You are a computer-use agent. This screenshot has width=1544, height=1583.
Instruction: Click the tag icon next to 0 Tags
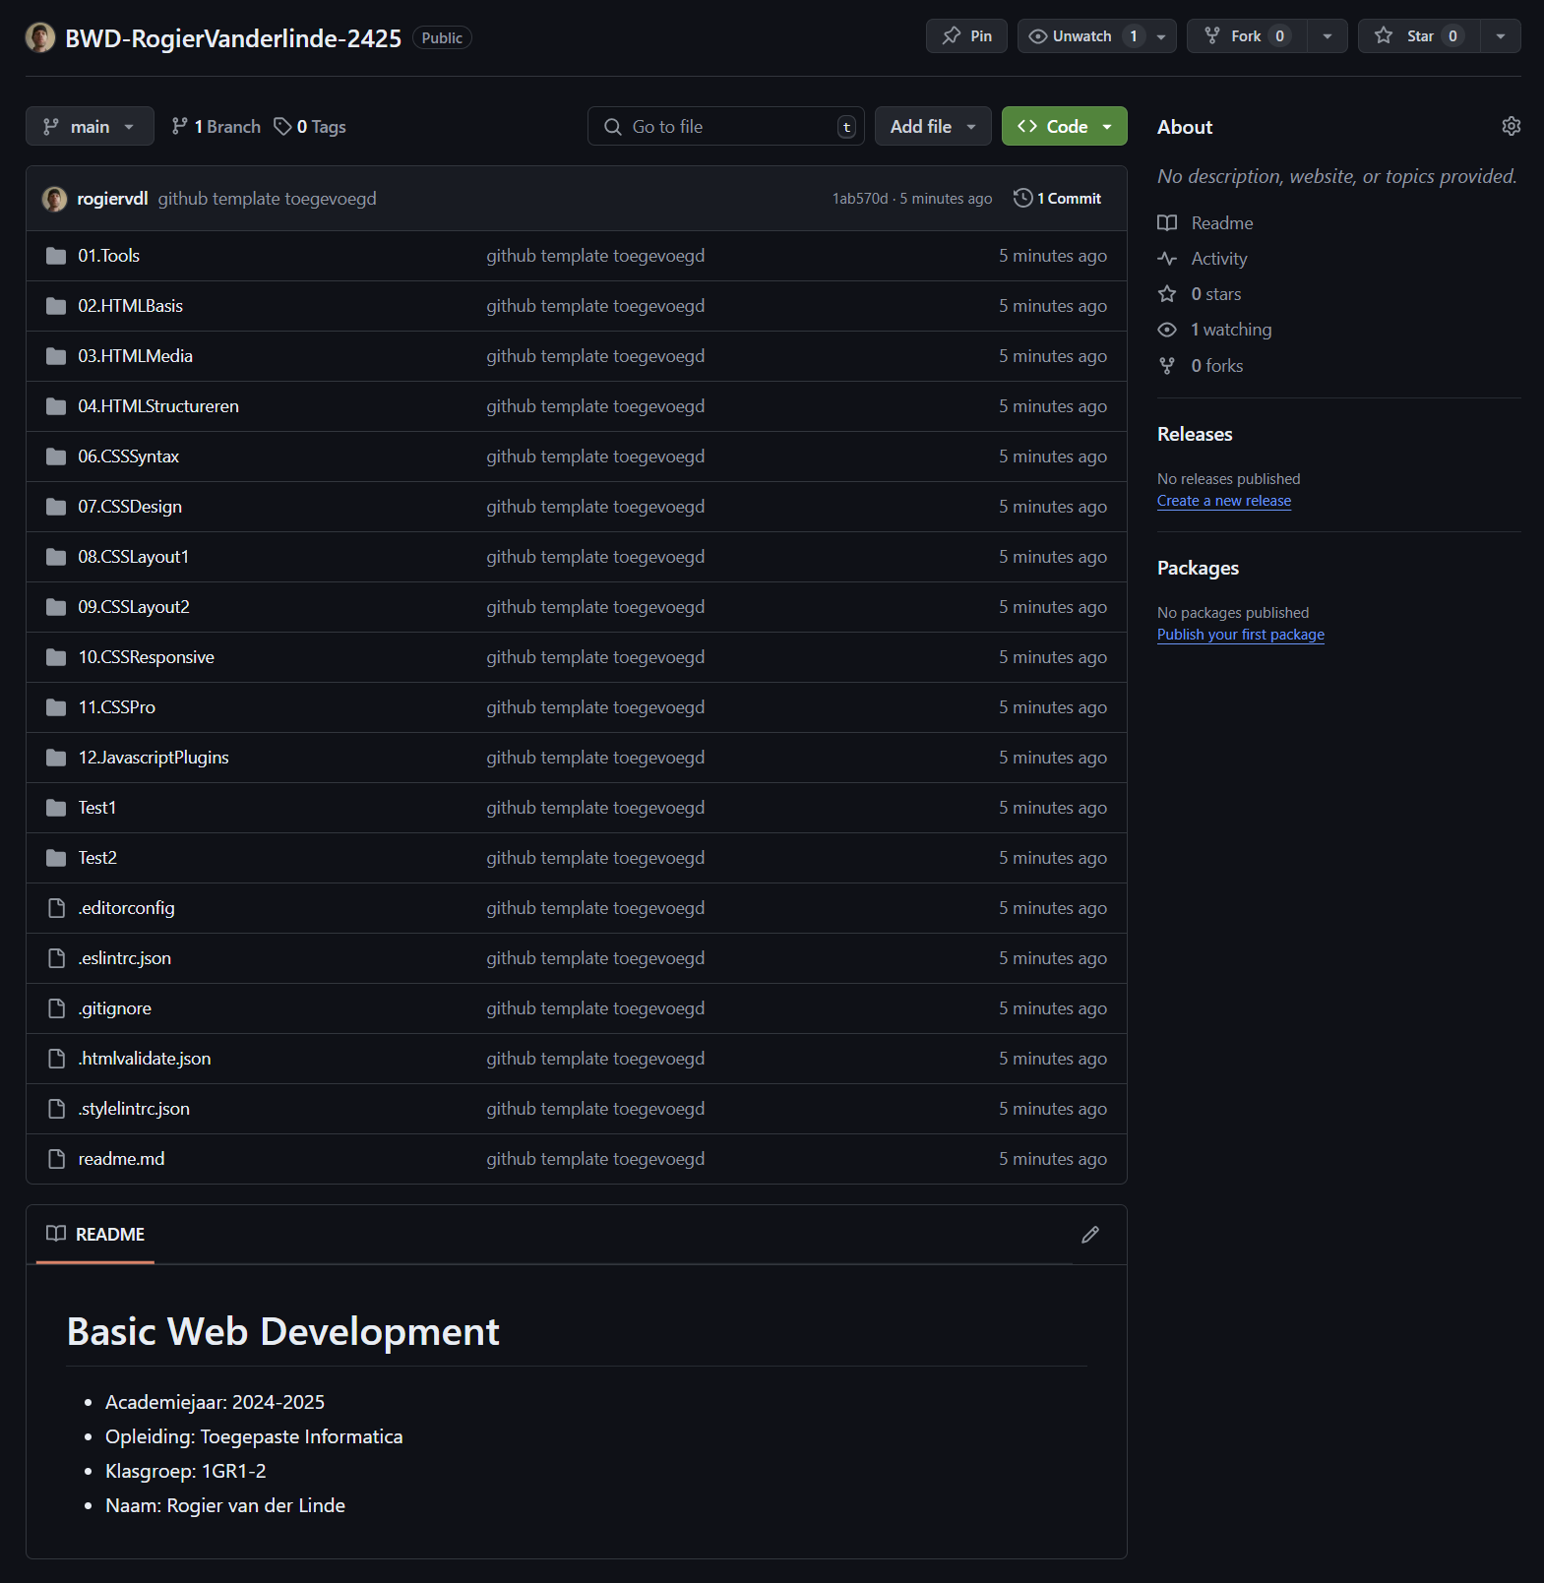[282, 126]
